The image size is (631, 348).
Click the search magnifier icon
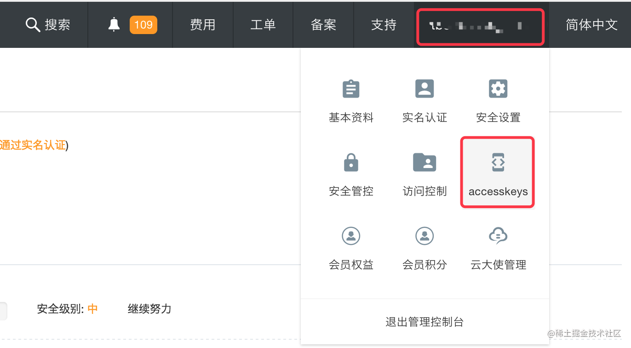pyautogui.click(x=33, y=25)
